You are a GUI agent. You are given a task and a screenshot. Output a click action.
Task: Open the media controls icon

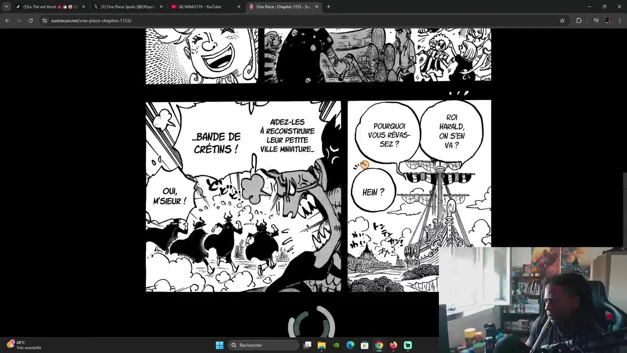point(596,21)
